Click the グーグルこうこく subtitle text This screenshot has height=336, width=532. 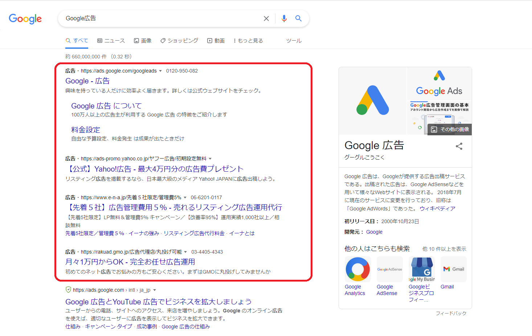(364, 157)
